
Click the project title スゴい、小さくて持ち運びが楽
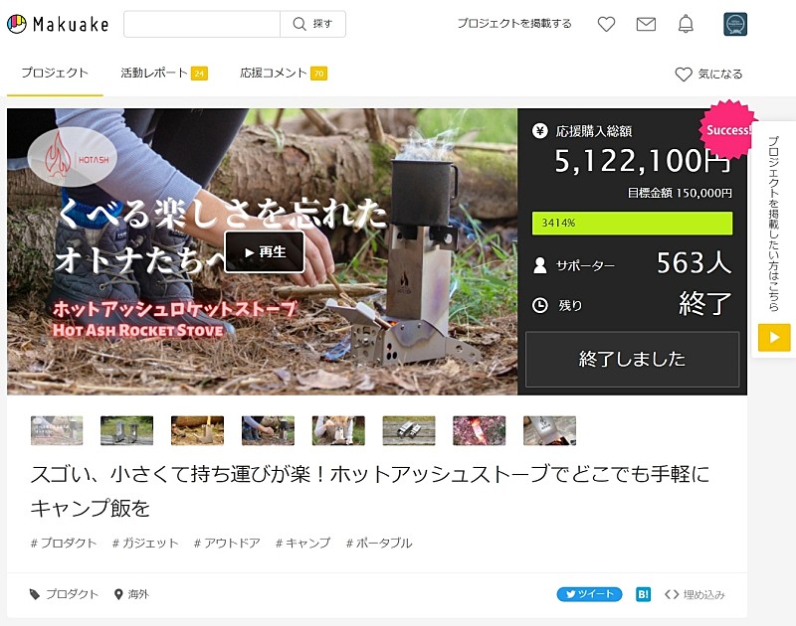click(369, 491)
